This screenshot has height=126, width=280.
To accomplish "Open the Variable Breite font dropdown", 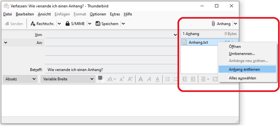I will [x=68, y=79].
